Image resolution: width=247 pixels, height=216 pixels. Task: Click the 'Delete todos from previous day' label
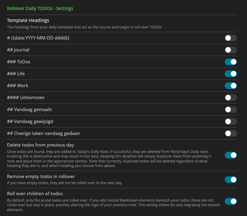pos(41,145)
